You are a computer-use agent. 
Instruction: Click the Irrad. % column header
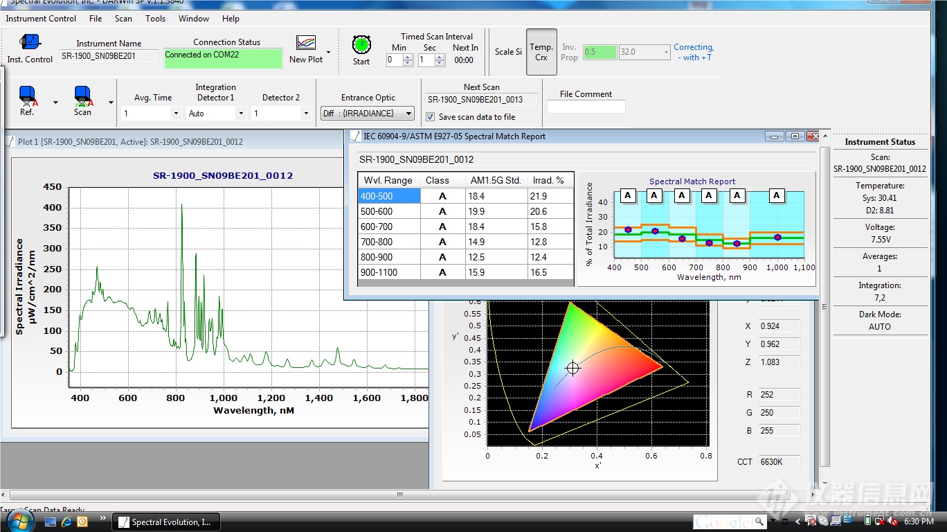coord(550,180)
